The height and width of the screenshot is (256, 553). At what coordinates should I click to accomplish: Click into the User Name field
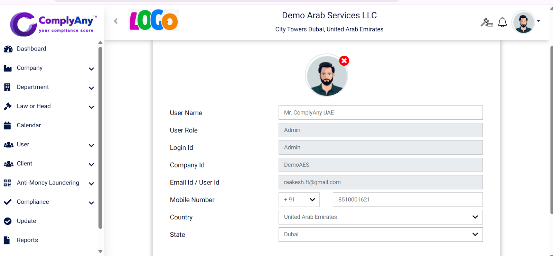(x=380, y=113)
